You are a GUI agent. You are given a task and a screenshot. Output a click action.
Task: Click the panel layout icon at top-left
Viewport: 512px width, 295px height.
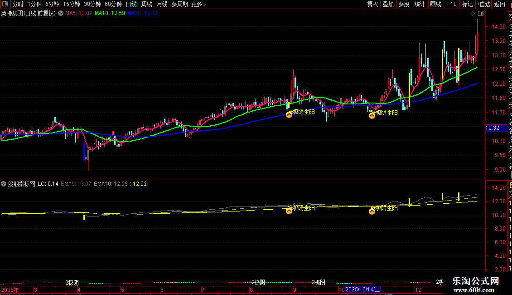pos(5,4)
